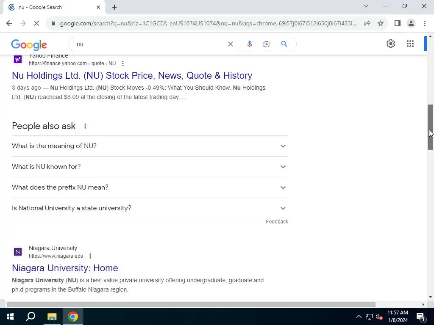Expand 'Is National University a state university?'

point(150,208)
